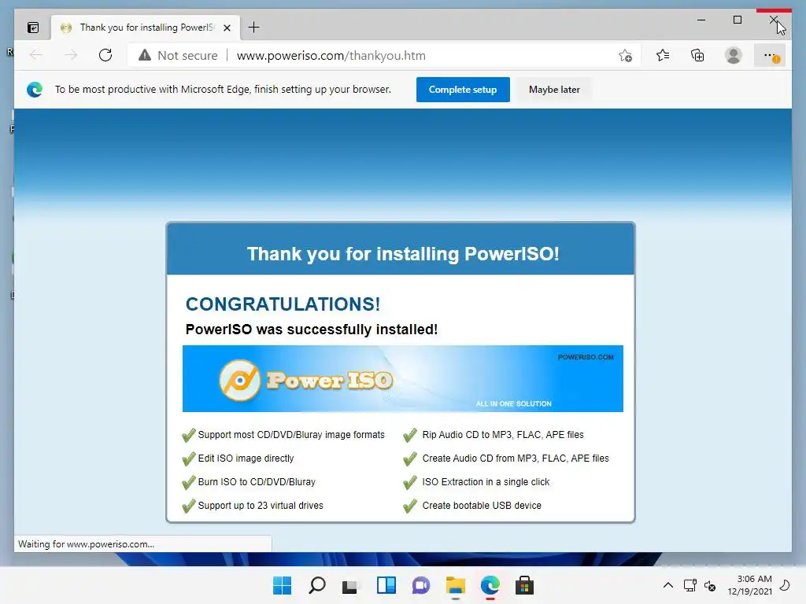The width and height of the screenshot is (806, 604).
Task: Open Windows Start menu
Action: (x=282, y=585)
